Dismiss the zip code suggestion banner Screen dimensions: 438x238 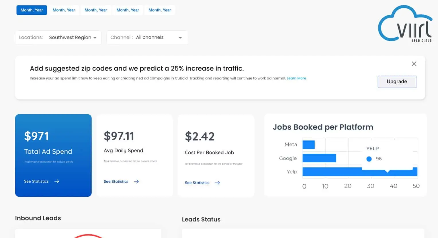pos(414,64)
